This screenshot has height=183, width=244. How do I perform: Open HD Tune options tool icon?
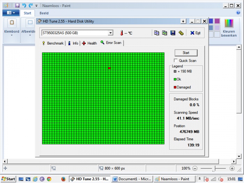tap(181, 33)
